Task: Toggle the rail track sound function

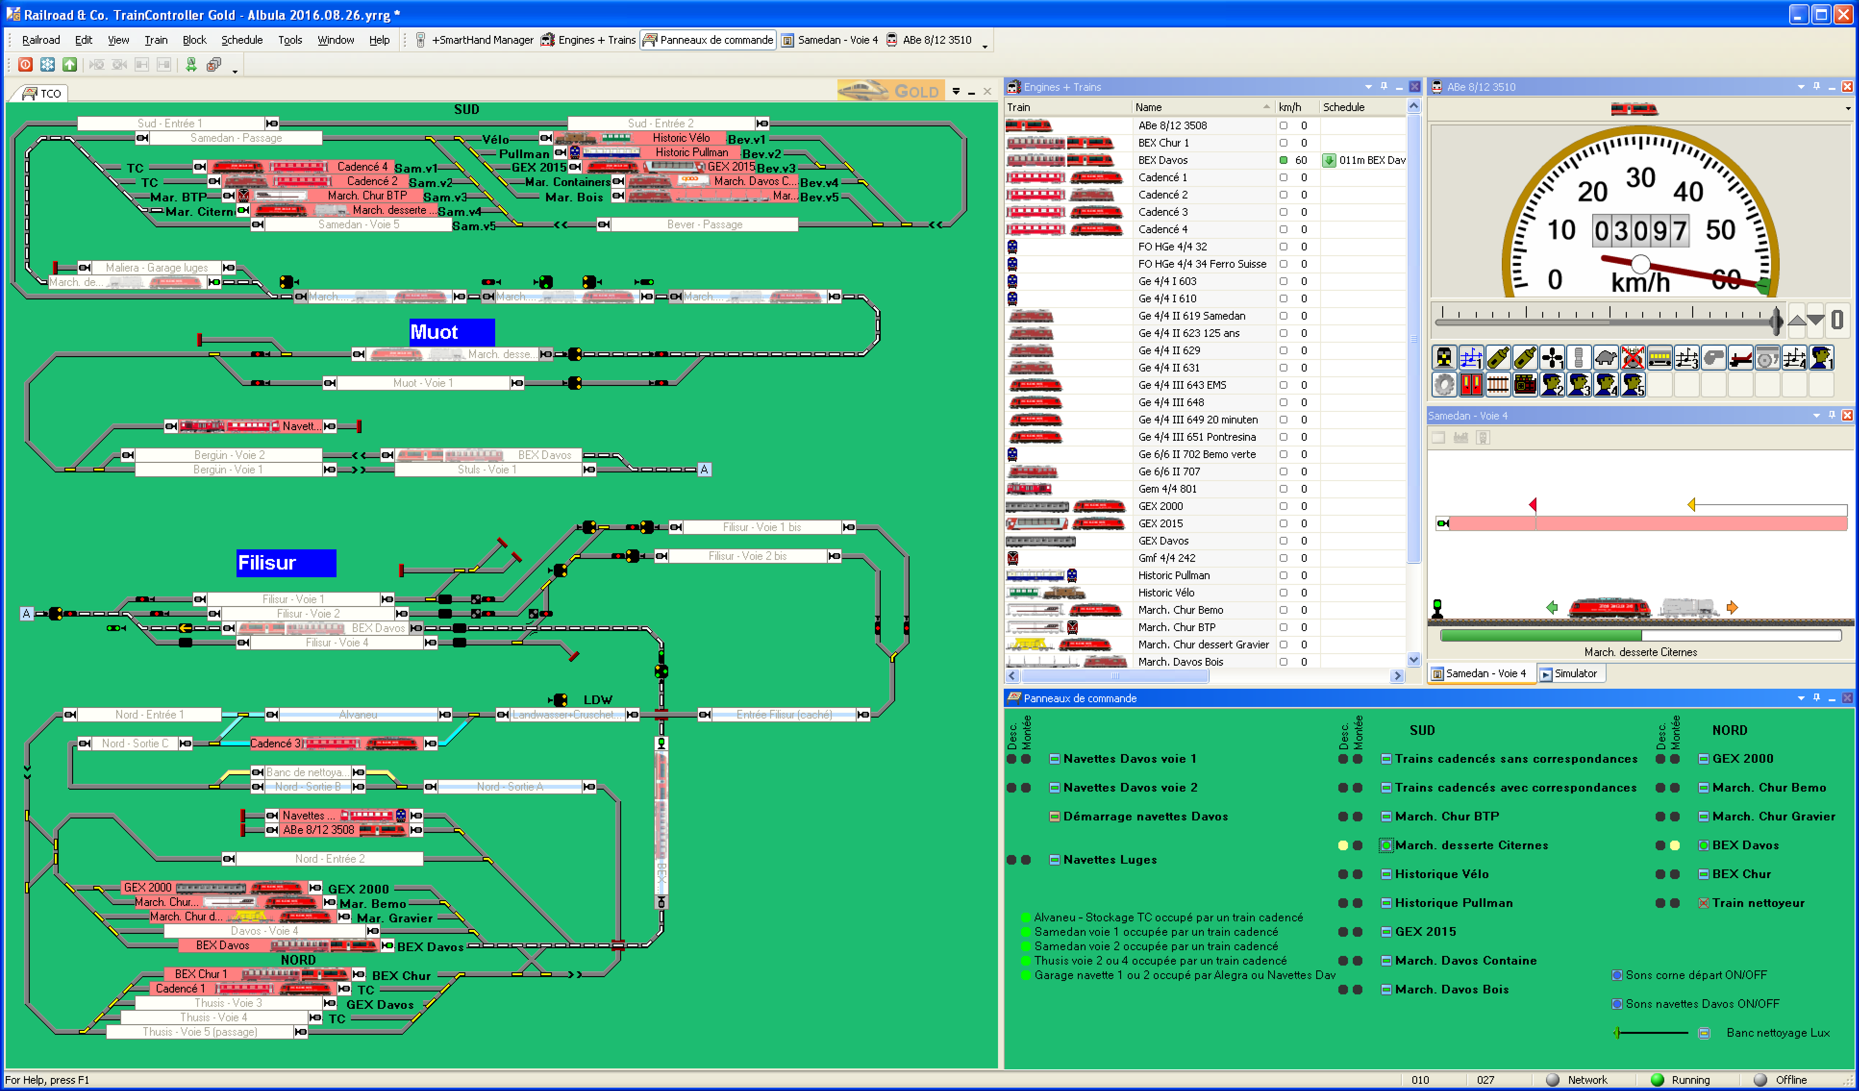Action: click(1497, 384)
